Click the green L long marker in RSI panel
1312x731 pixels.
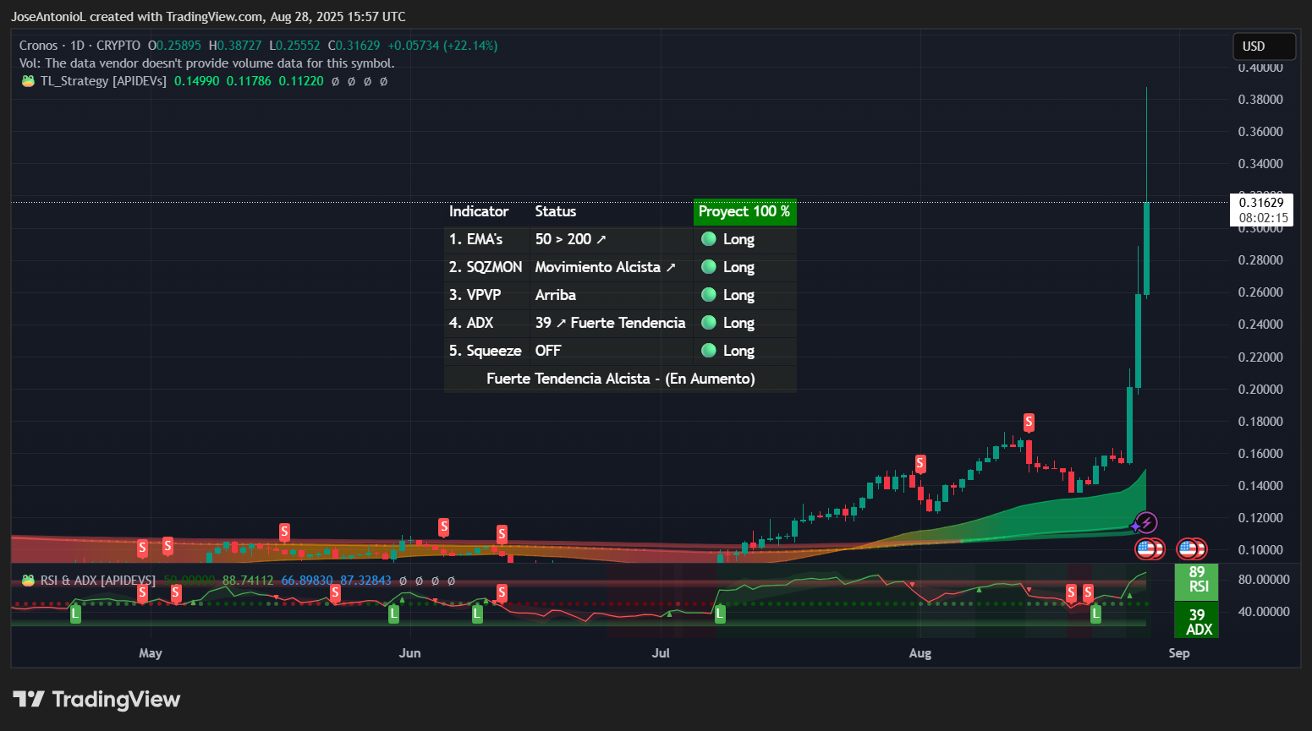click(74, 614)
